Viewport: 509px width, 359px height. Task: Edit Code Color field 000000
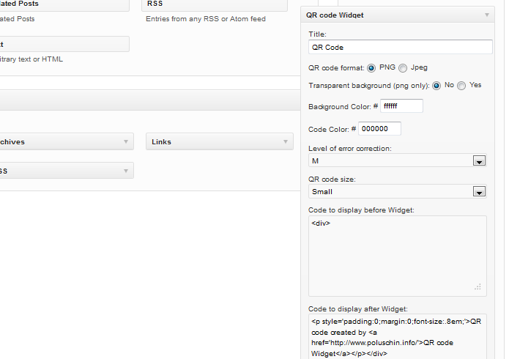[x=379, y=129]
